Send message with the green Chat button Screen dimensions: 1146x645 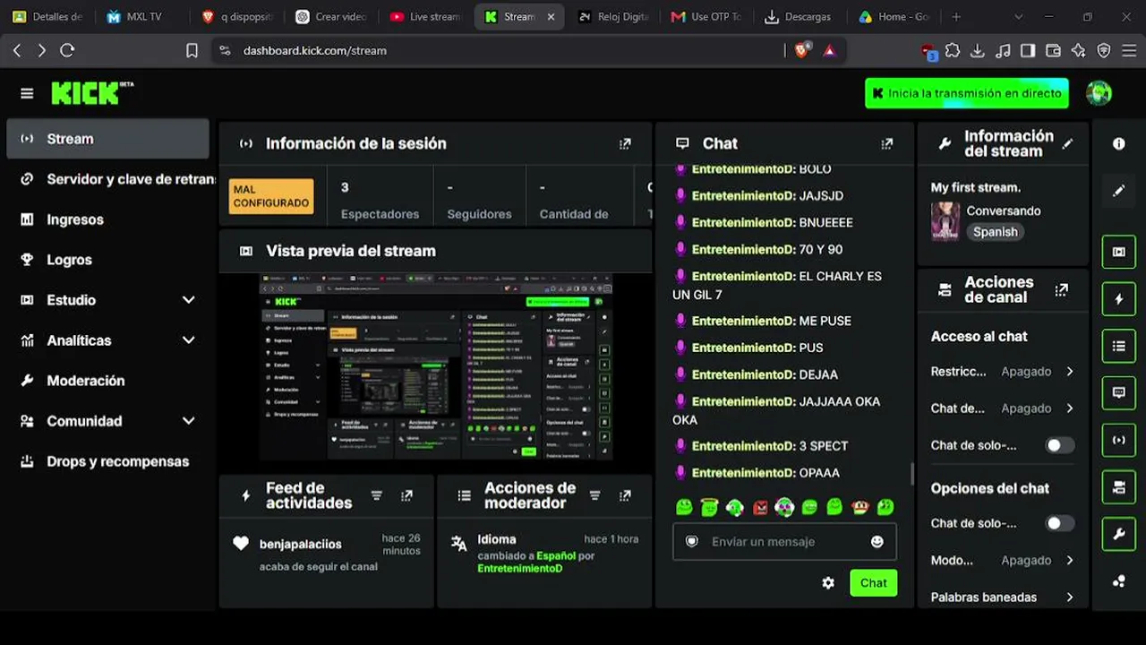point(873,583)
